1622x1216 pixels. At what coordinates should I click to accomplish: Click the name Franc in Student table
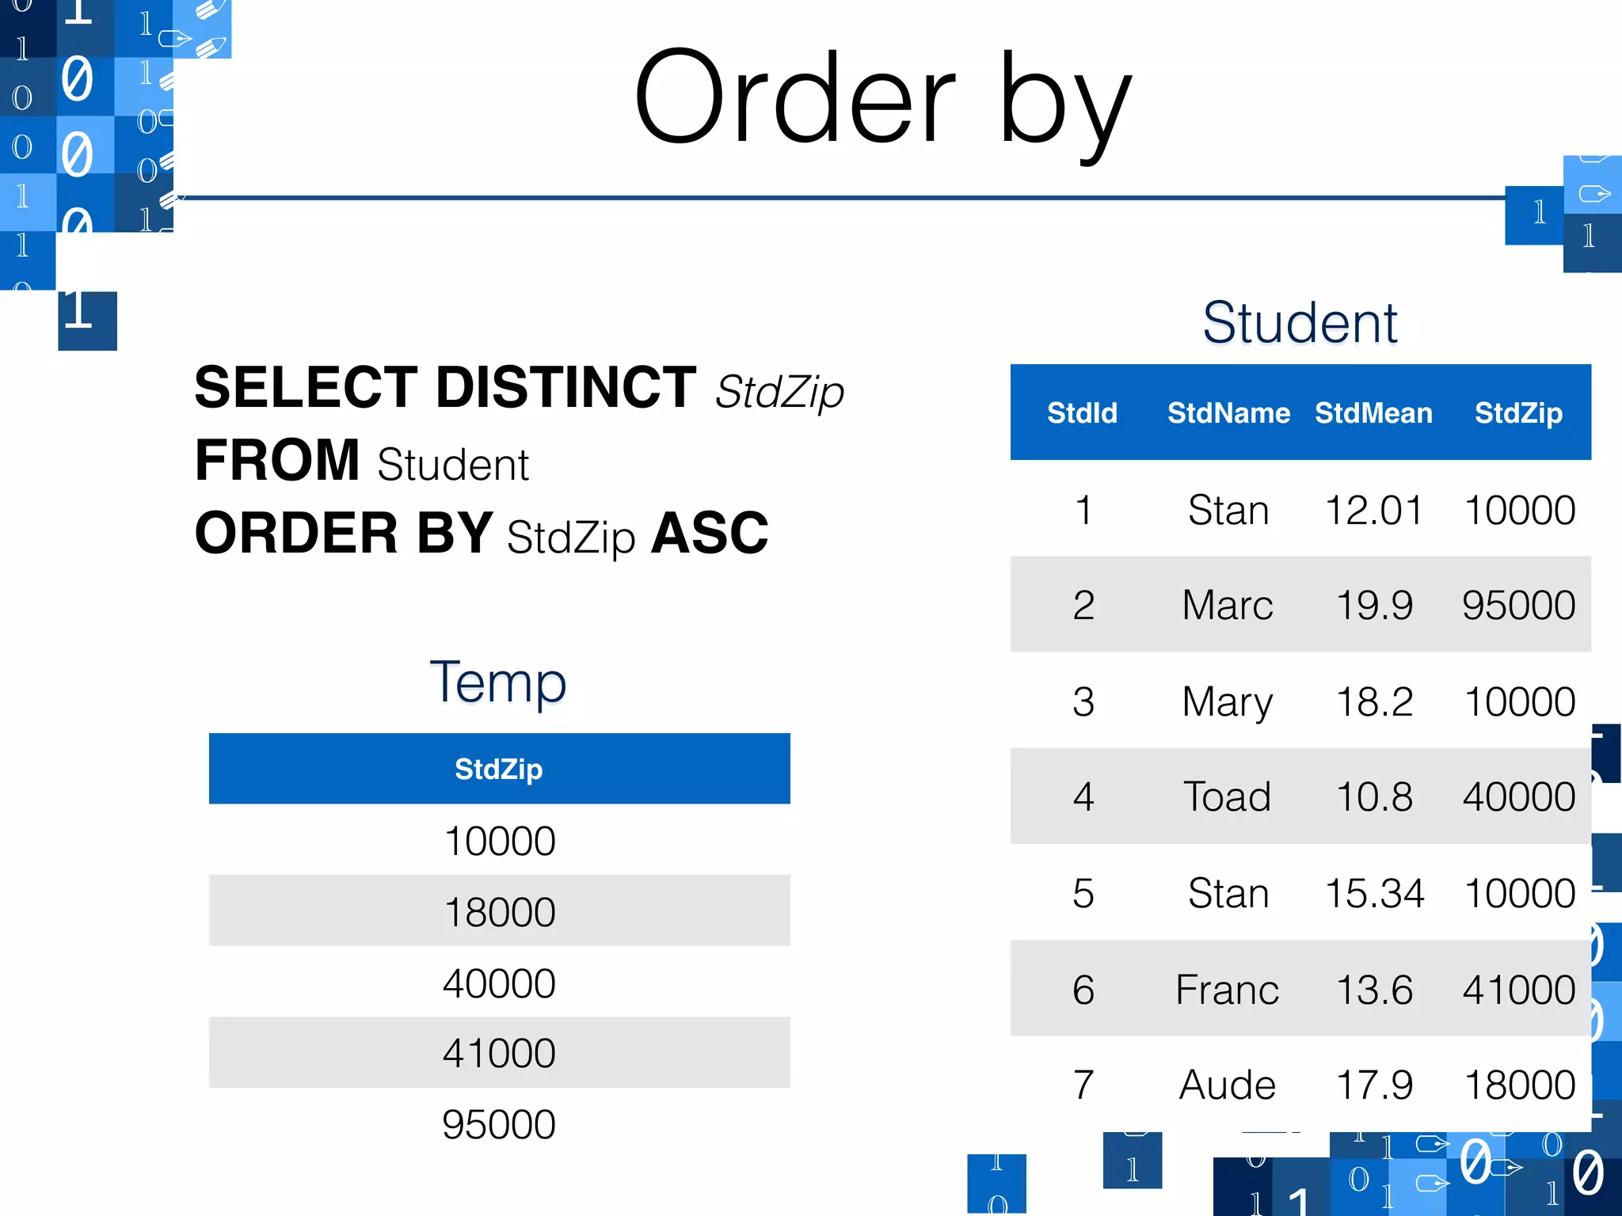(x=1228, y=990)
